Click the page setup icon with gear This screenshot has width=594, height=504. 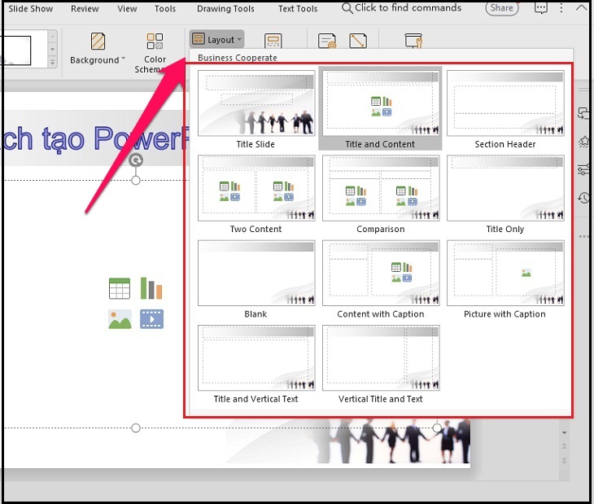(x=327, y=41)
